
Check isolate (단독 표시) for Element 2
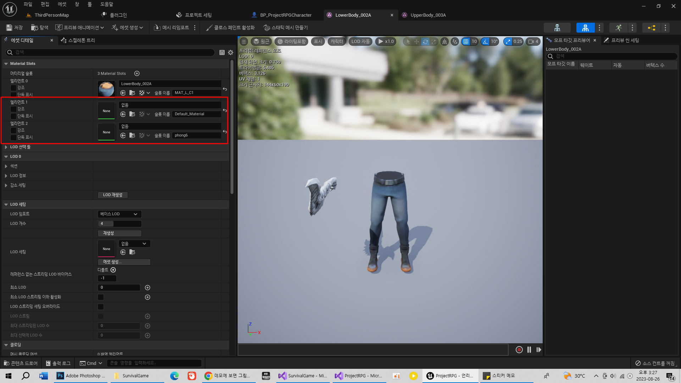point(13,138)
